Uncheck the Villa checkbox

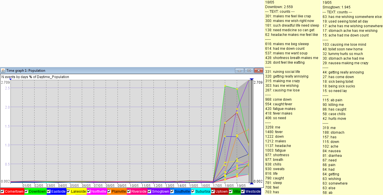pos(231,192)
